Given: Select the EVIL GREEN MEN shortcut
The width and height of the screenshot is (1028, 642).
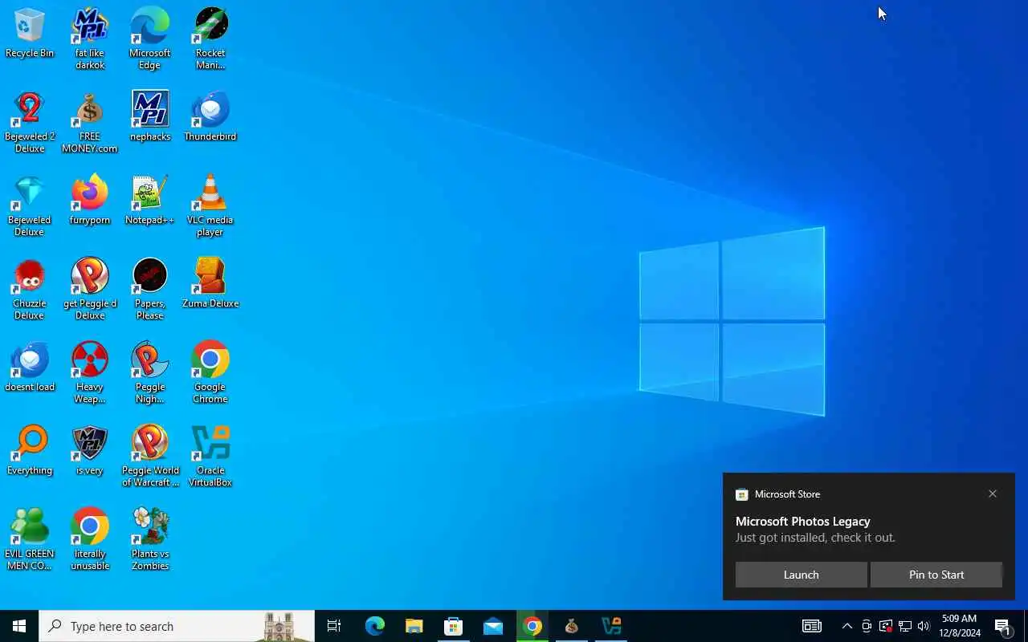Looking at the screenshot, I should 30,539.
